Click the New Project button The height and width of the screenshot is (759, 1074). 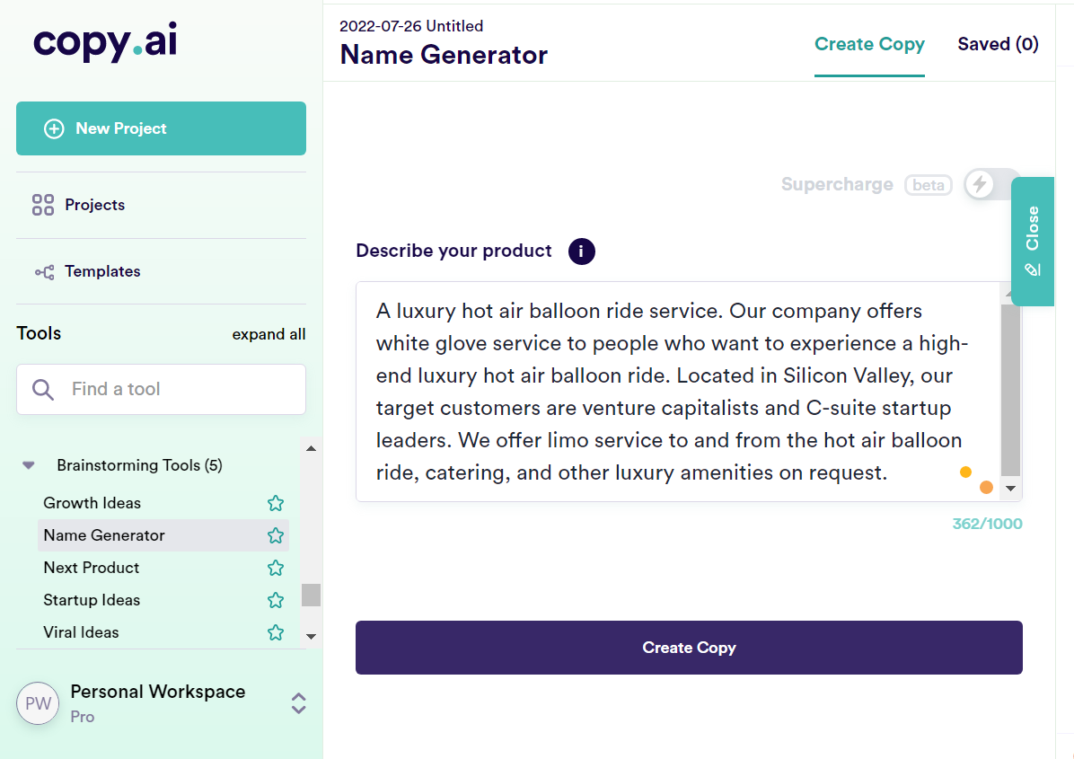(161, 128)
